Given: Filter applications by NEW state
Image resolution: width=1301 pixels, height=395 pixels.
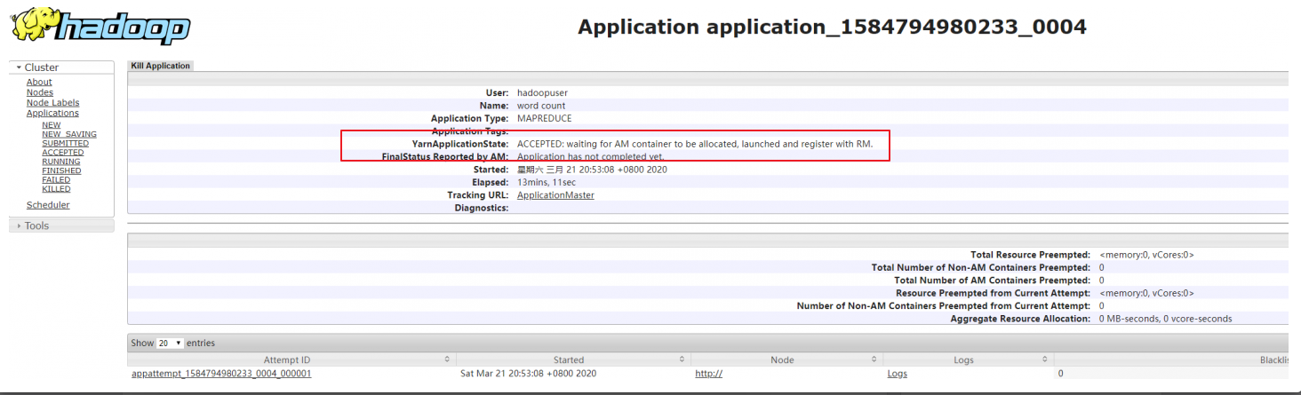Looking at the screenshot, I should tap(52, 125).
